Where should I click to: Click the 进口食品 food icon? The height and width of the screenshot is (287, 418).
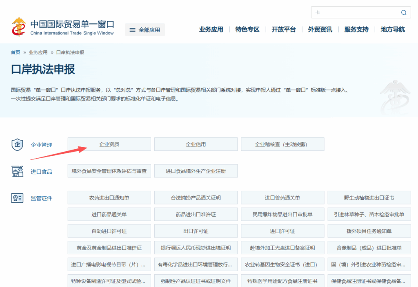click(x=17, y=171)
